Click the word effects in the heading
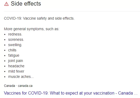Viewport: 140px width, 98px height. coord(33,4)
